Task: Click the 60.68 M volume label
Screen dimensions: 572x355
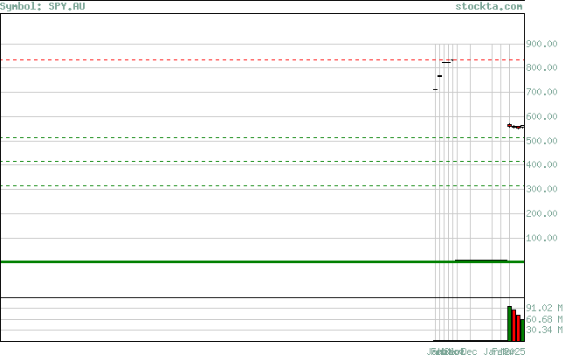Action: [x=544, y=319]
